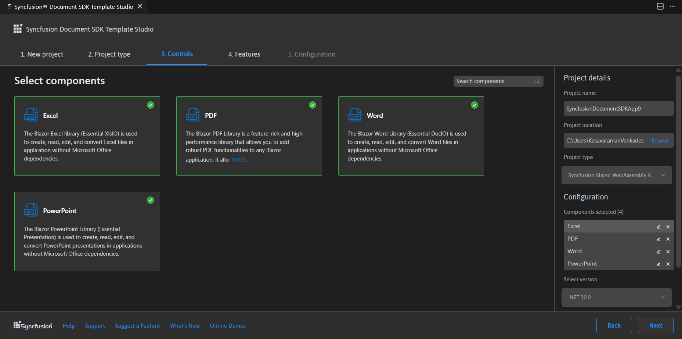This screenshot has height=339, width=682.
Task: Open the .NET version dropdown
Action: pos(617,297)
